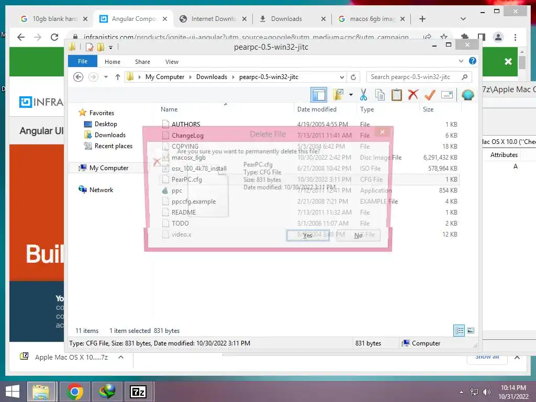Open options chevron for Apple Mac OS X download
Image resolution: width=536 pixels, height=402 pixels.
pyautogui.click(x=121, y=357)
